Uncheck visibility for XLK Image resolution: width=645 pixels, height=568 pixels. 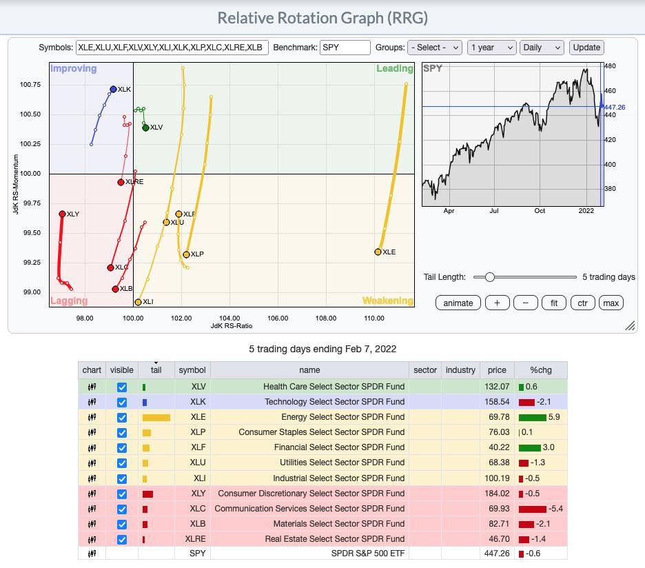(122, 403)
